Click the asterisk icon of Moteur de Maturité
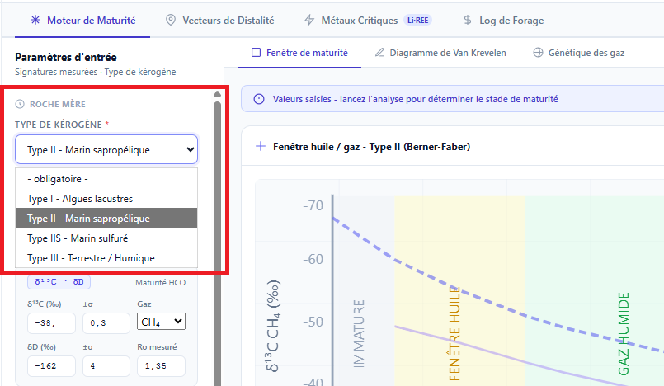This screenshot has width=664, height=386. tap(35, 20)
